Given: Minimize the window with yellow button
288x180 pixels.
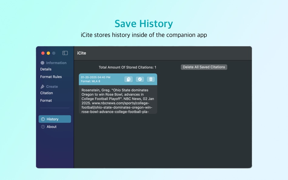Looking at the screenshot, I should (x=48, y=53).
